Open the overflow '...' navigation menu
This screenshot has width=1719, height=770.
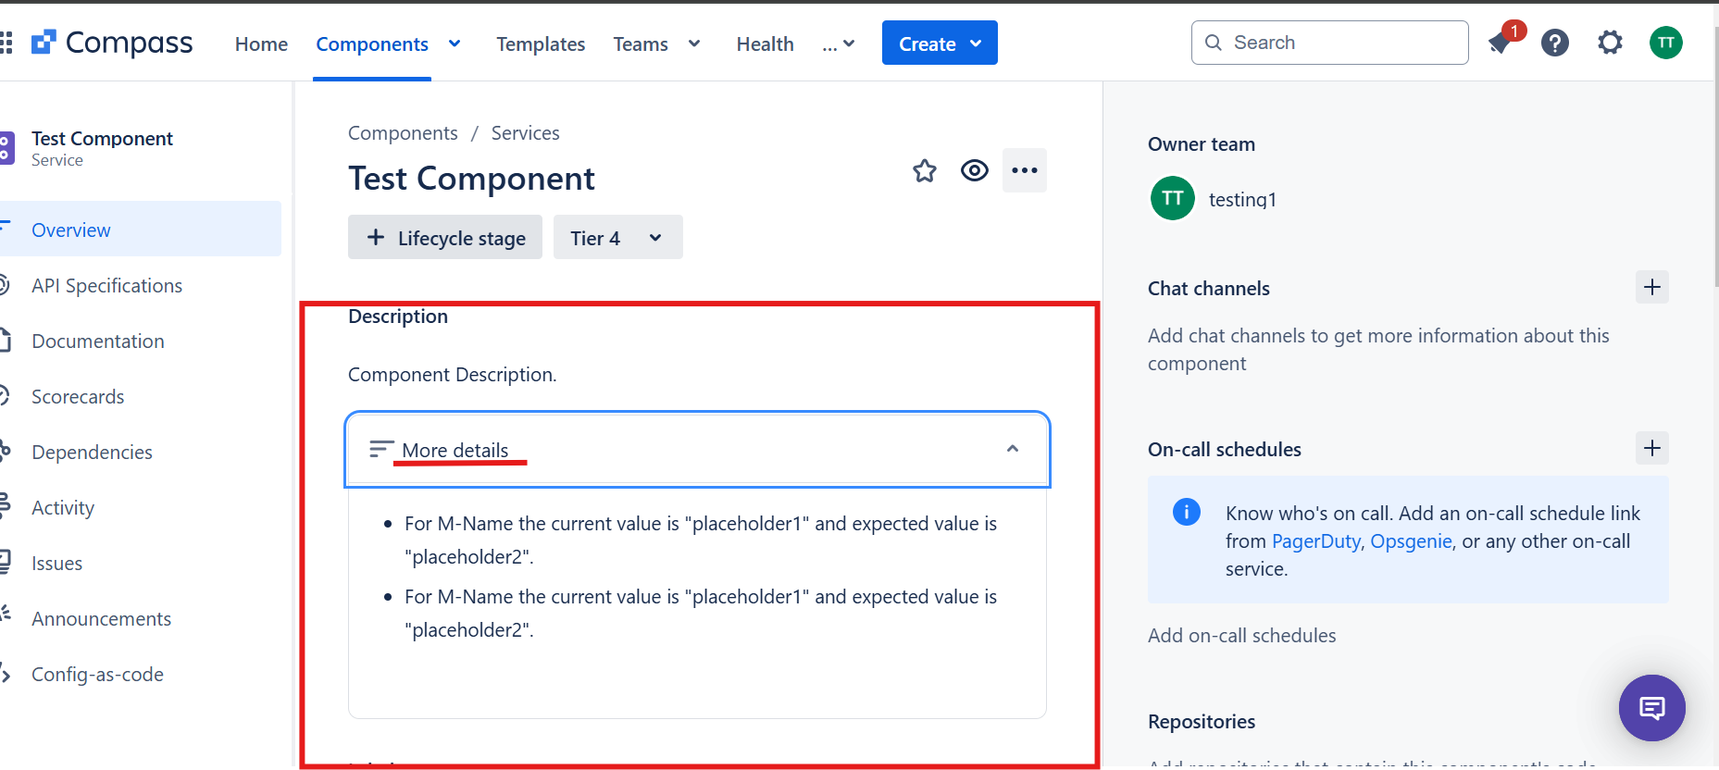click(839, 43)
